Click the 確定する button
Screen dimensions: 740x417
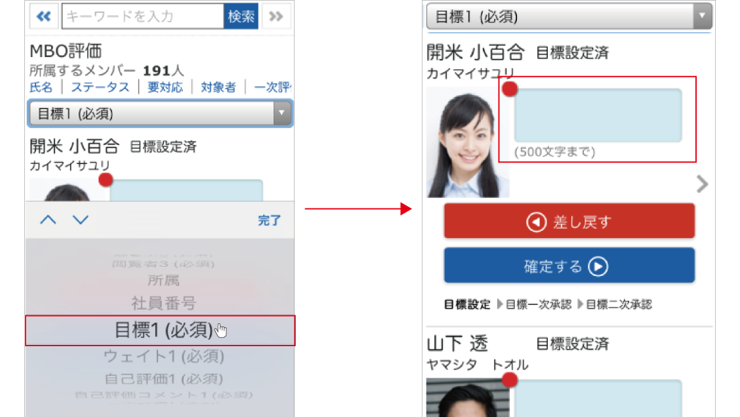(x=569, y=266)
